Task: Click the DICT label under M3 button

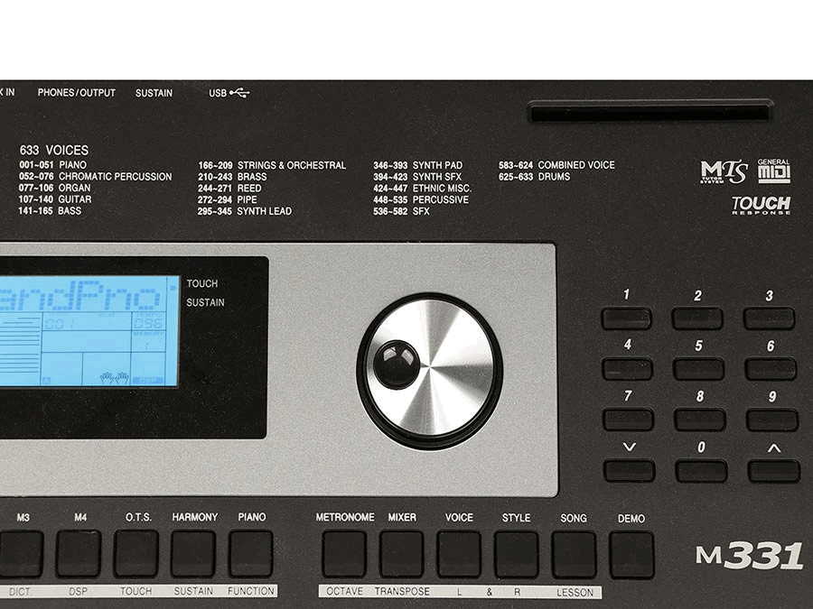Action: click(20, 591)
